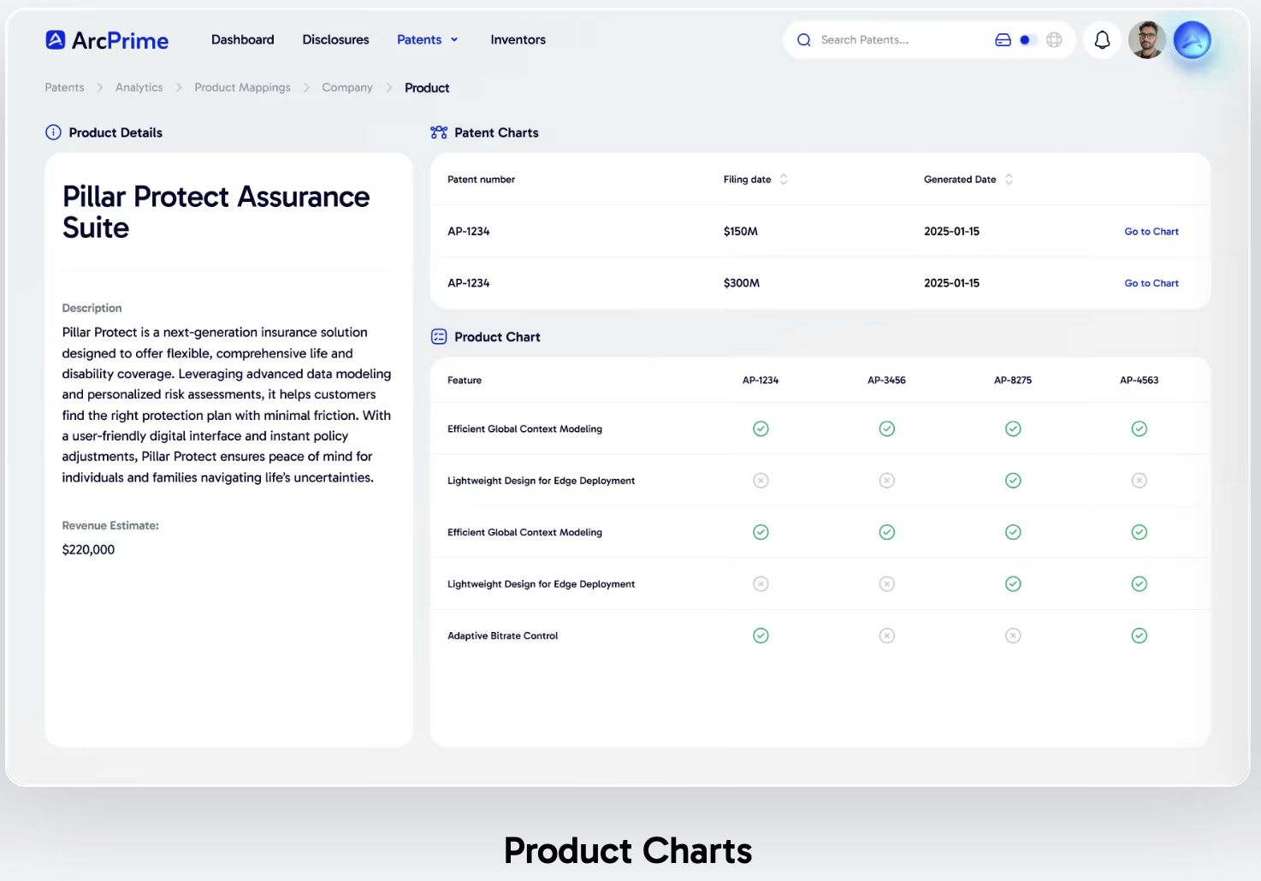Click the AP-4563 column header
This screenshot has height=881, width=1261.
click(1140, 381)
